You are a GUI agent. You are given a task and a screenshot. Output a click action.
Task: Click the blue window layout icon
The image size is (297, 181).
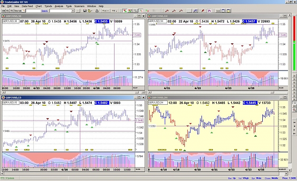[x=223, y=11]
